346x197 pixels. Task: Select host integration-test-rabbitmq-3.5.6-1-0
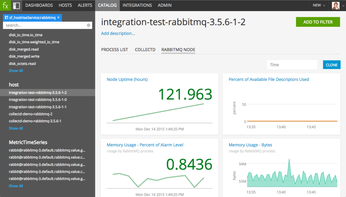[38, 100]
